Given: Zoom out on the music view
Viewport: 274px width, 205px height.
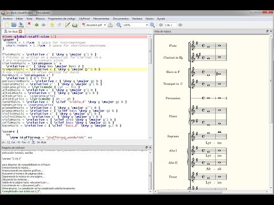Looking at the screenshot, I should pos(152,25).
